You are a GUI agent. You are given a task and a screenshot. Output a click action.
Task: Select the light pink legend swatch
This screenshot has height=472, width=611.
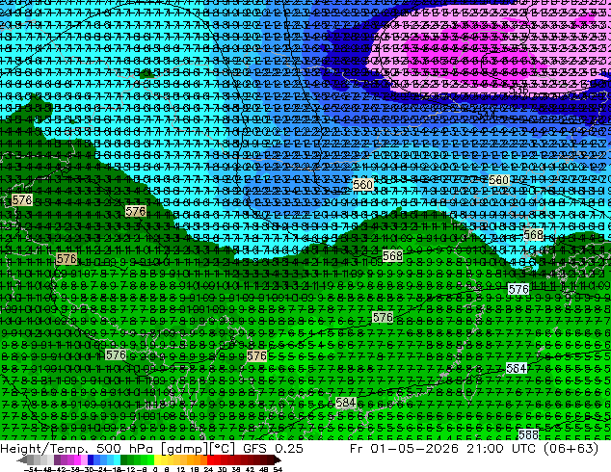(x=84, y=459)
